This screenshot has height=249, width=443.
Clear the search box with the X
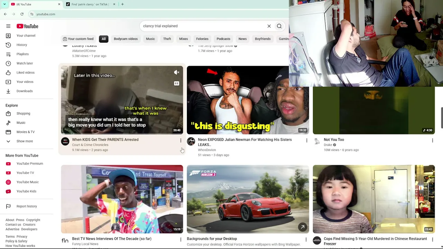[x=269, y=26]
